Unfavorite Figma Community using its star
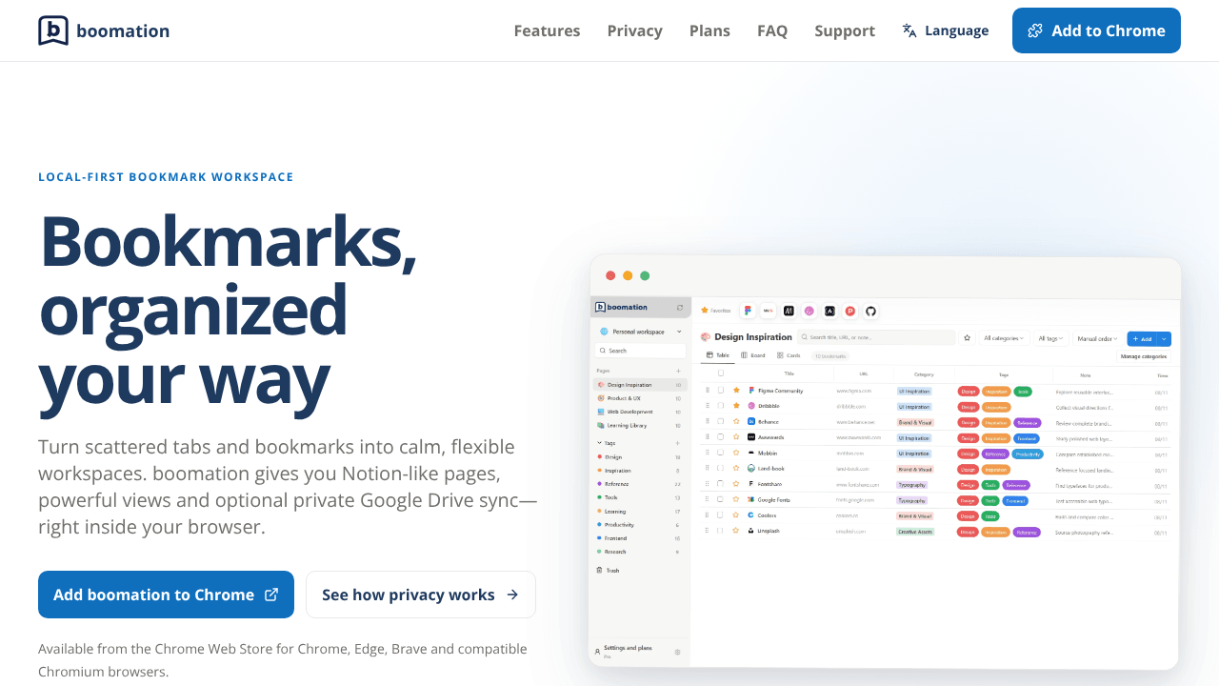This screenshot has width=1219, height=686. 736,391
